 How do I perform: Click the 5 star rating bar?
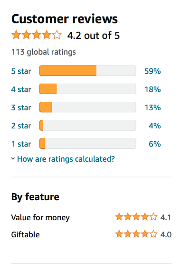(88, 70)
